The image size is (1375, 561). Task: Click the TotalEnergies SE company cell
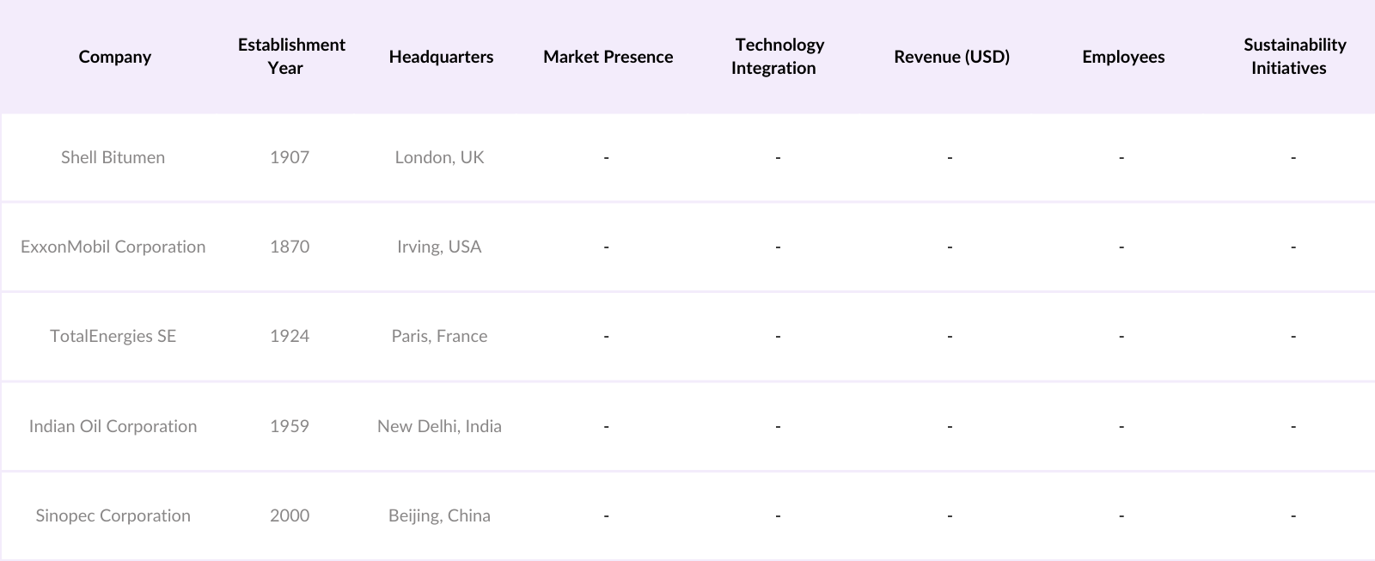113,336
